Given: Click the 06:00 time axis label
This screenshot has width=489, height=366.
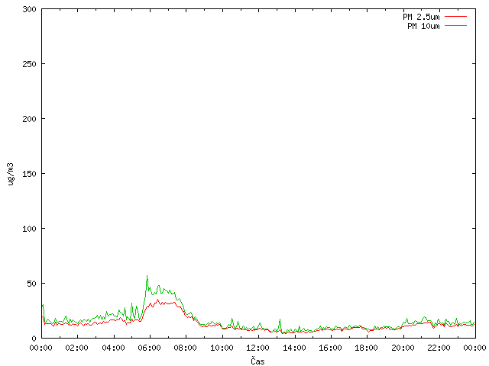Looking at the screenshot, I should click(x=150, y=348).
